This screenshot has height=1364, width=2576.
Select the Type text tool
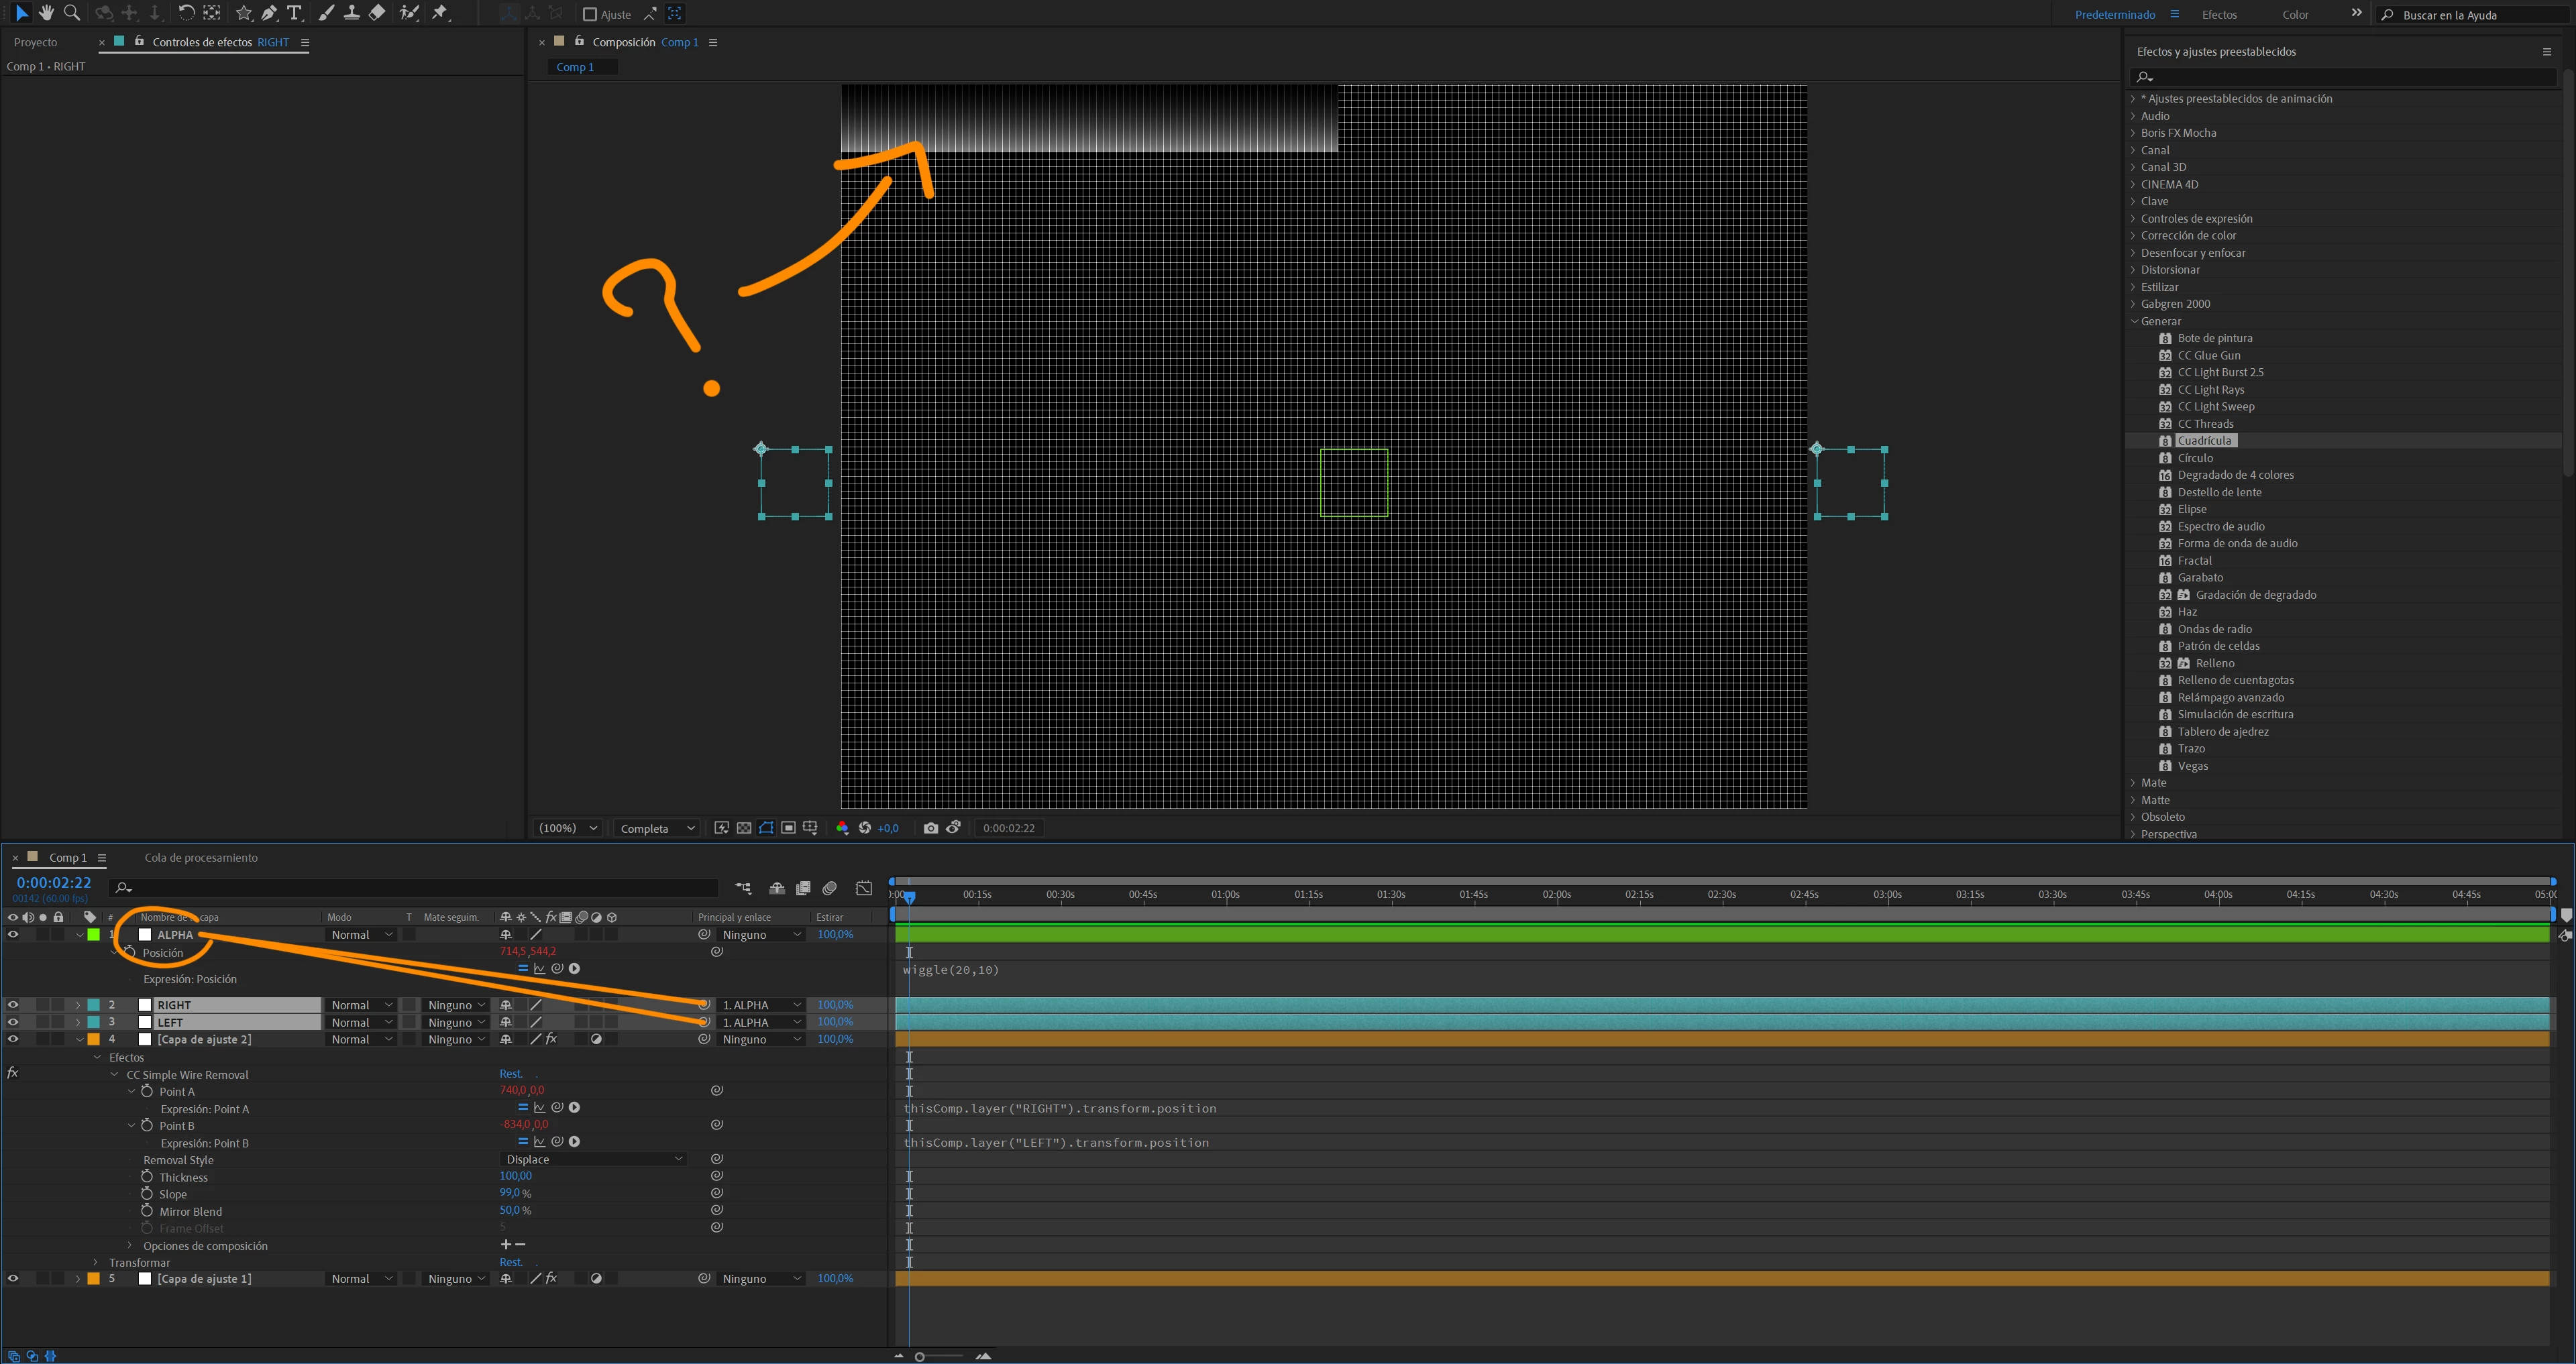pyautogui.click(x=294, y=13)
